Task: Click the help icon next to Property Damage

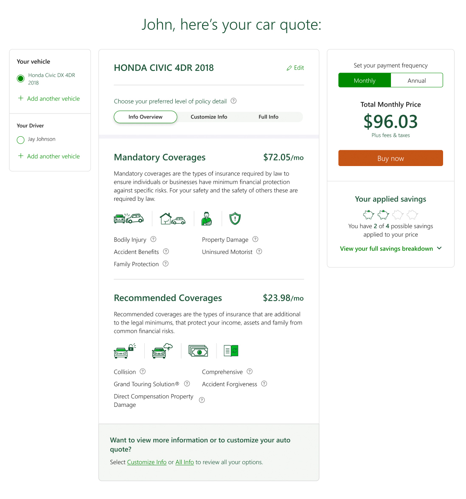Action: (x=255, y=239)
